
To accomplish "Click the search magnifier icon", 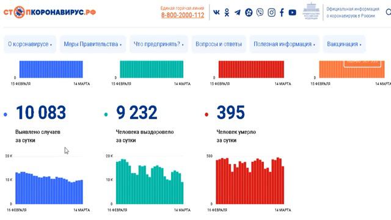I will (389, 12).
